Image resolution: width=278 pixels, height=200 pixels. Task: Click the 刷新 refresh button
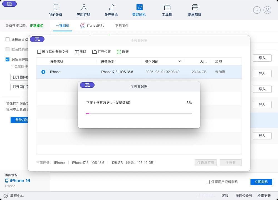(123, 52)
